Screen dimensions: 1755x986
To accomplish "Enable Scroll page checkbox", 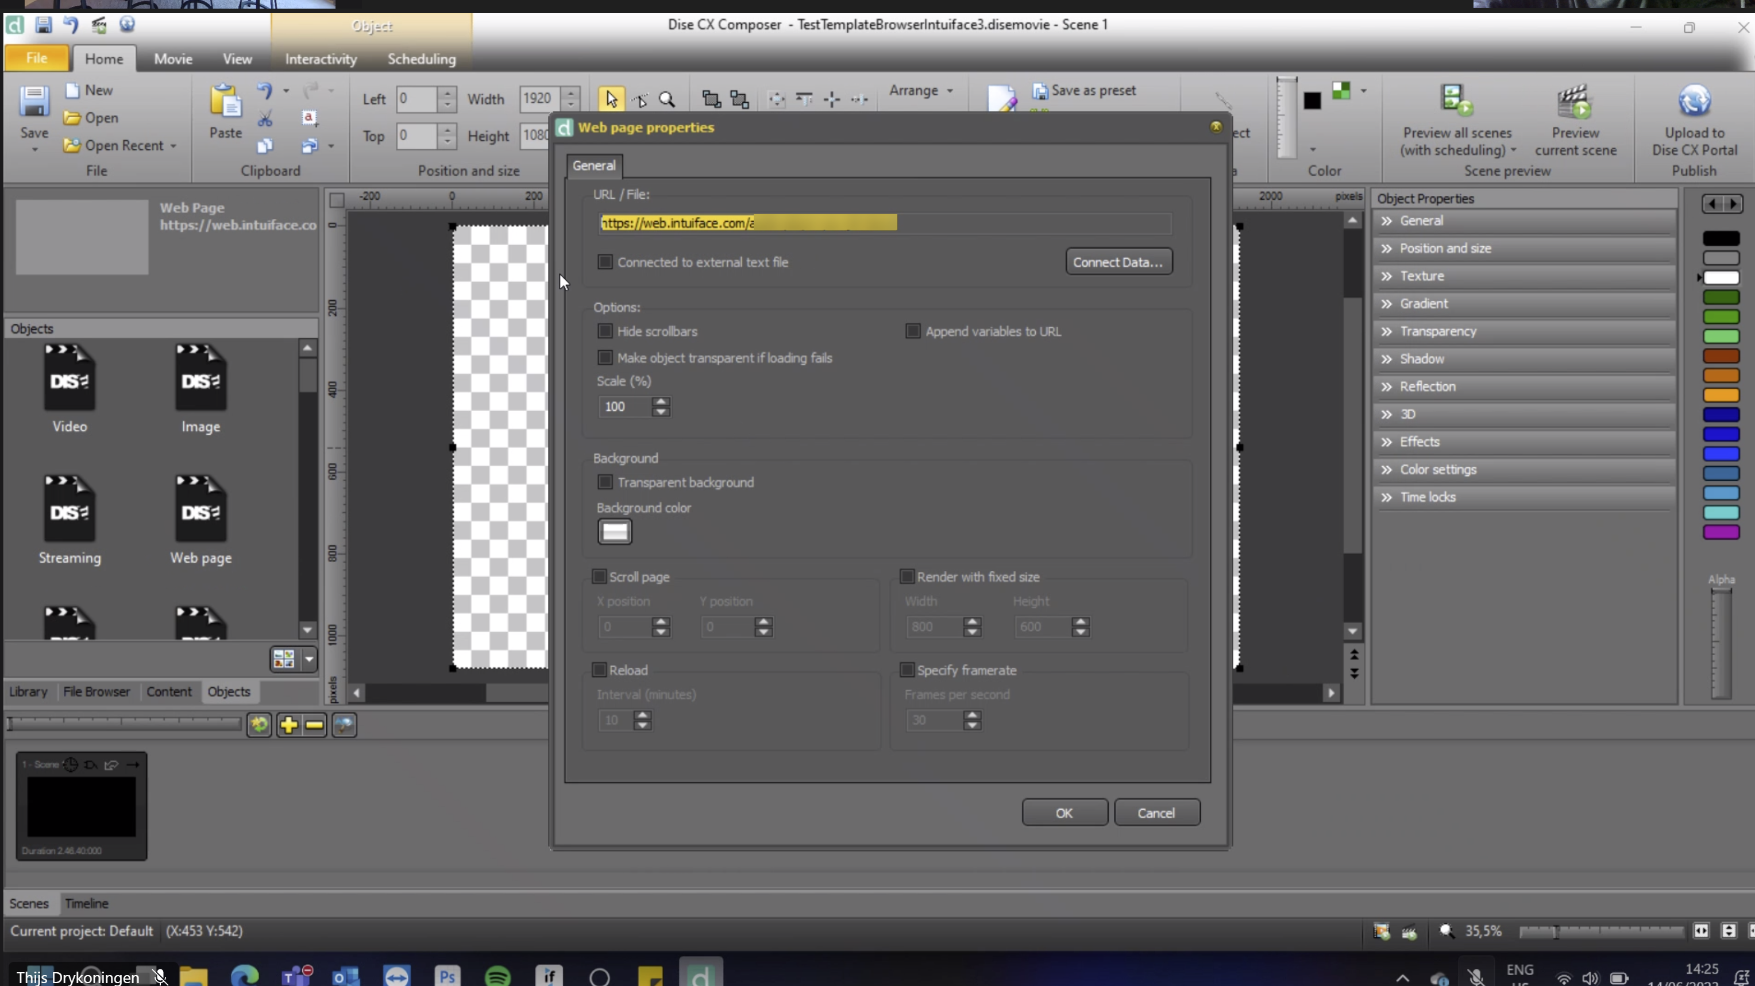I will click(x=599, y=577).
